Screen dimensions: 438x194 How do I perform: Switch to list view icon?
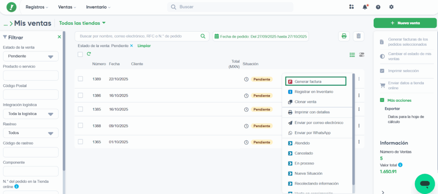[x=352, y=55]
